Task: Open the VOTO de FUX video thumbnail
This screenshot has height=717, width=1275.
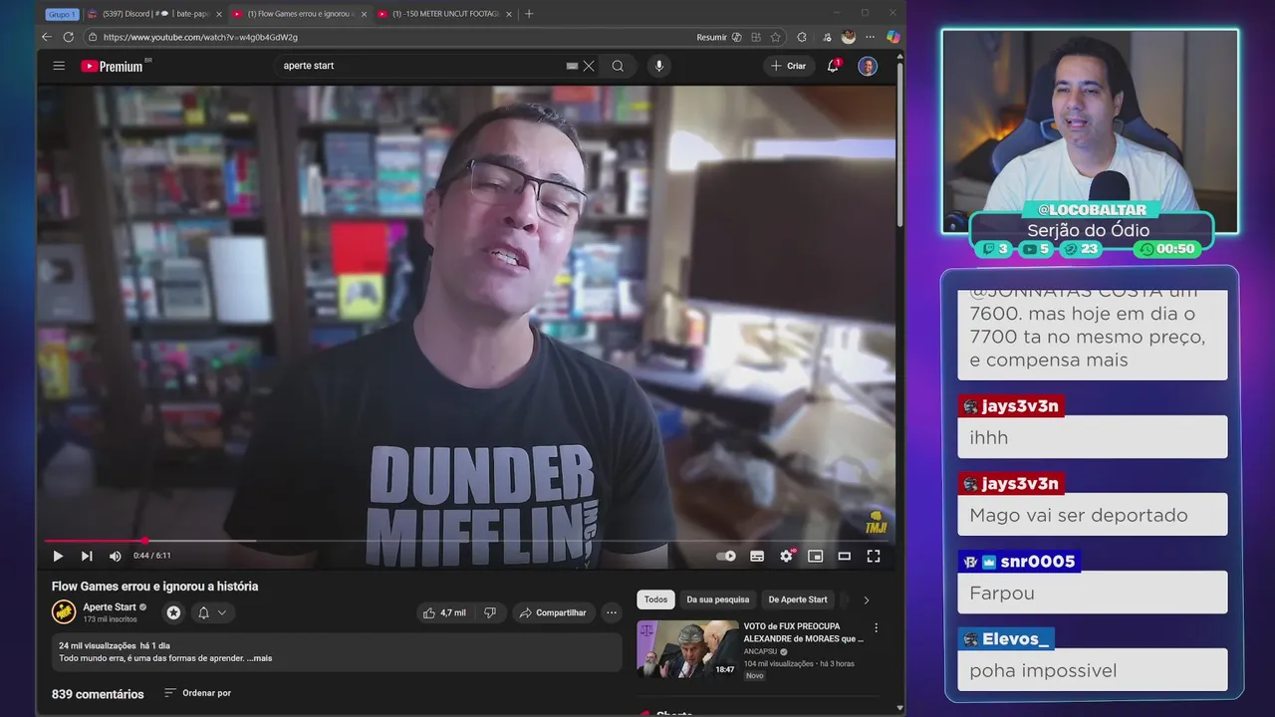Action: 687,648
